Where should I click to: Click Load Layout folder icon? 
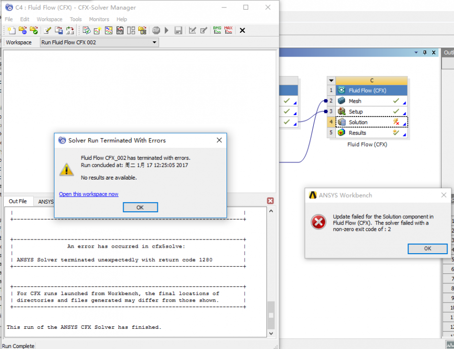point(142,30)
